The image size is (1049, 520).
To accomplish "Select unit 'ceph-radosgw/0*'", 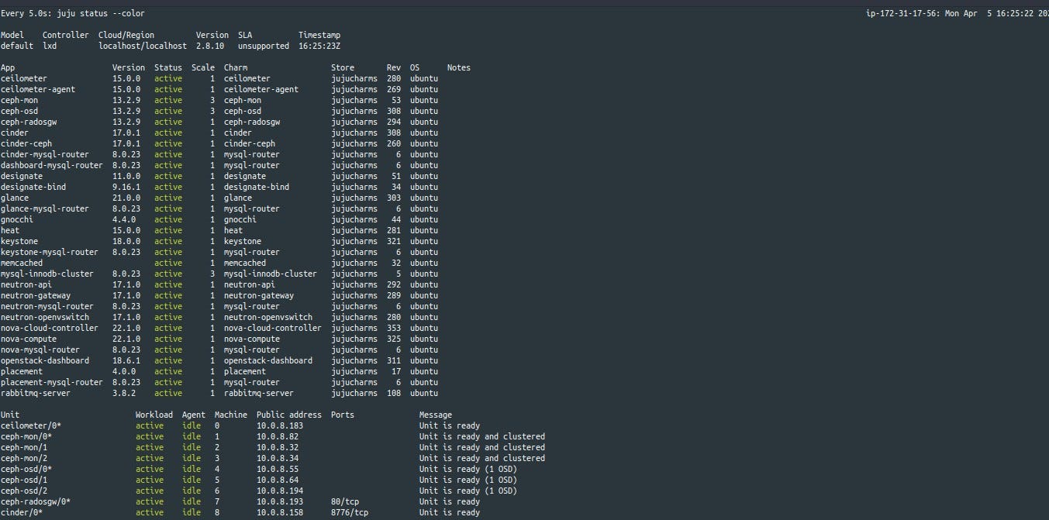I will point(36,501).
